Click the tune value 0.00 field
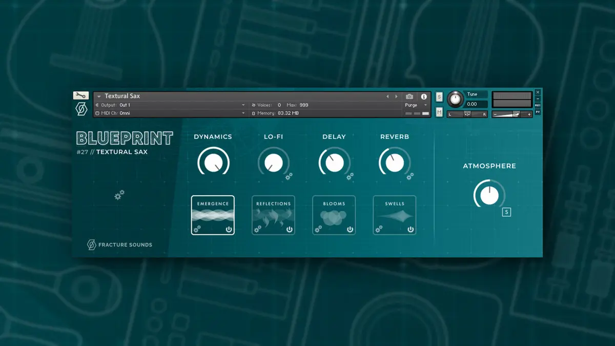615x346 pixels. [476, 104]
